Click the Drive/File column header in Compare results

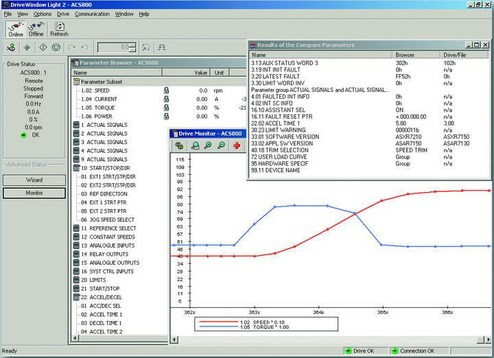pos(464,55)
